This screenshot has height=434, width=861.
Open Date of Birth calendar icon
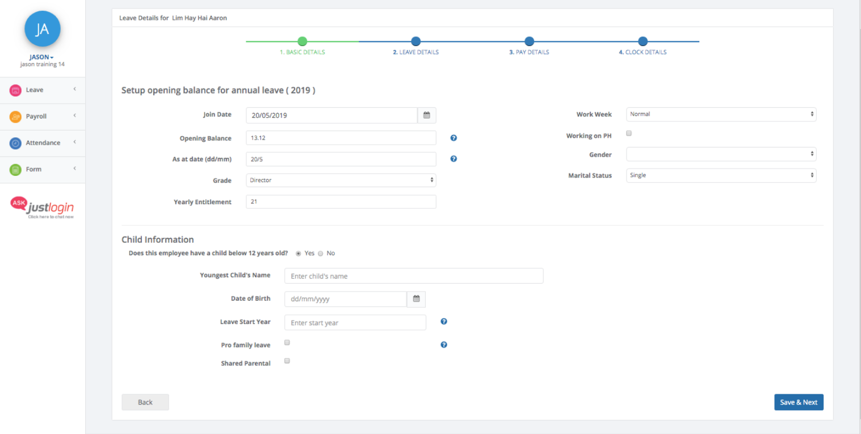click(416, 299)
